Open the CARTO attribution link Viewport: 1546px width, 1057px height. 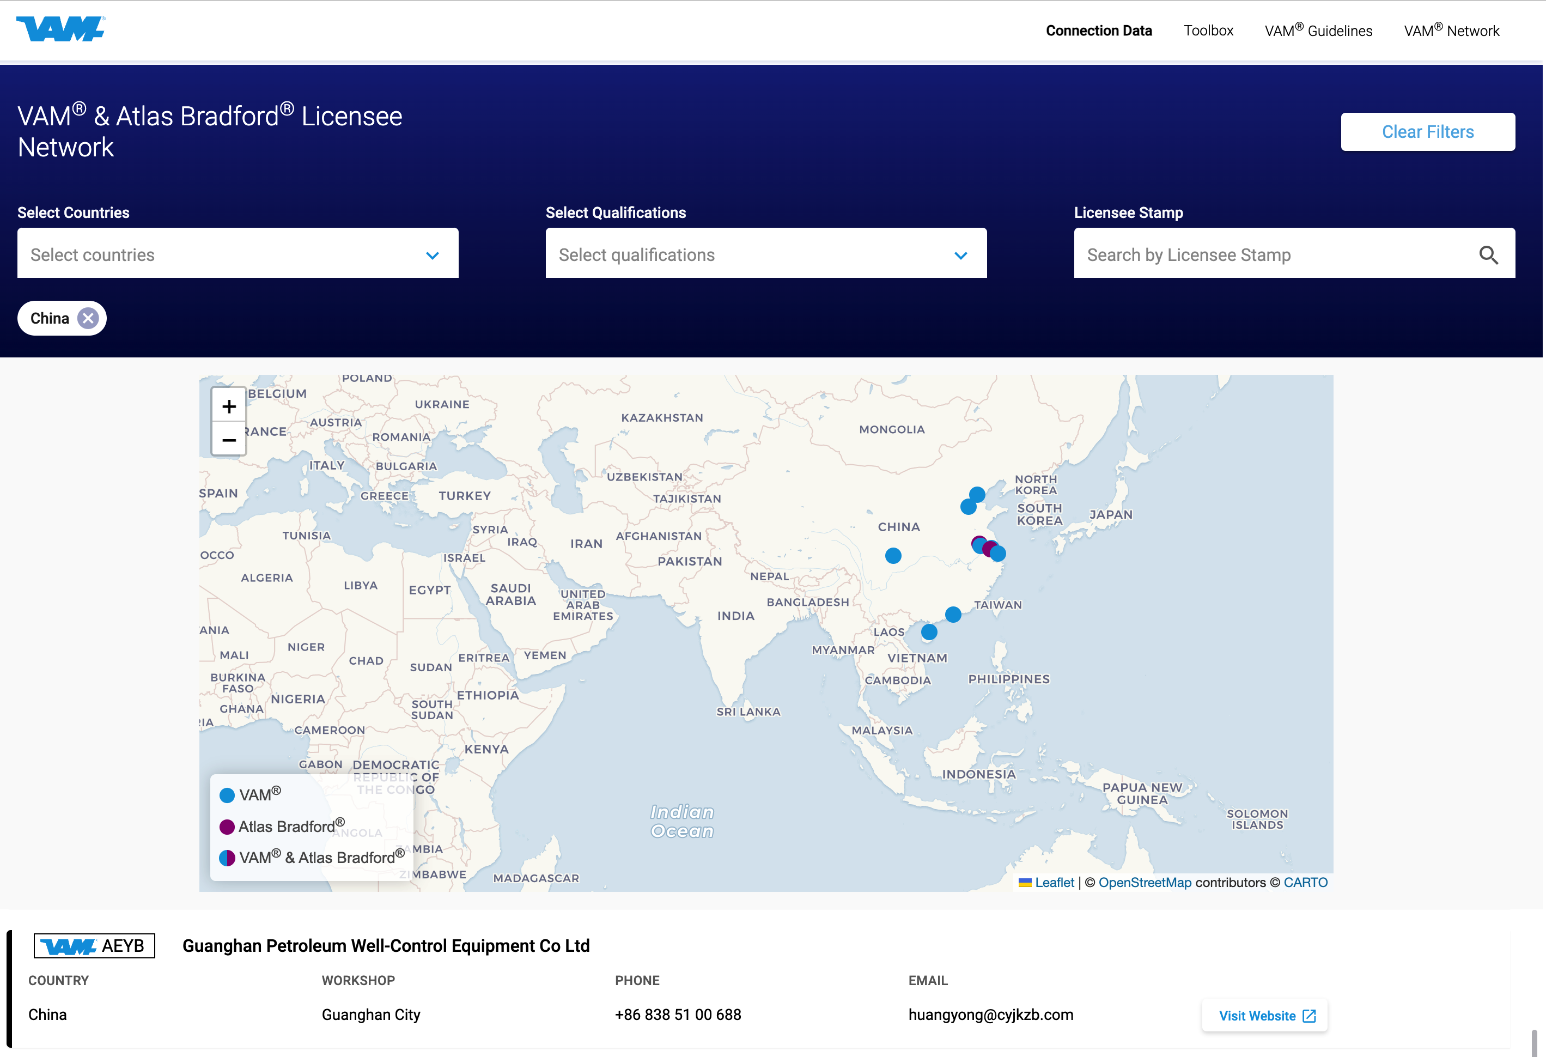pyautogui.click(x=1305, y=883)
